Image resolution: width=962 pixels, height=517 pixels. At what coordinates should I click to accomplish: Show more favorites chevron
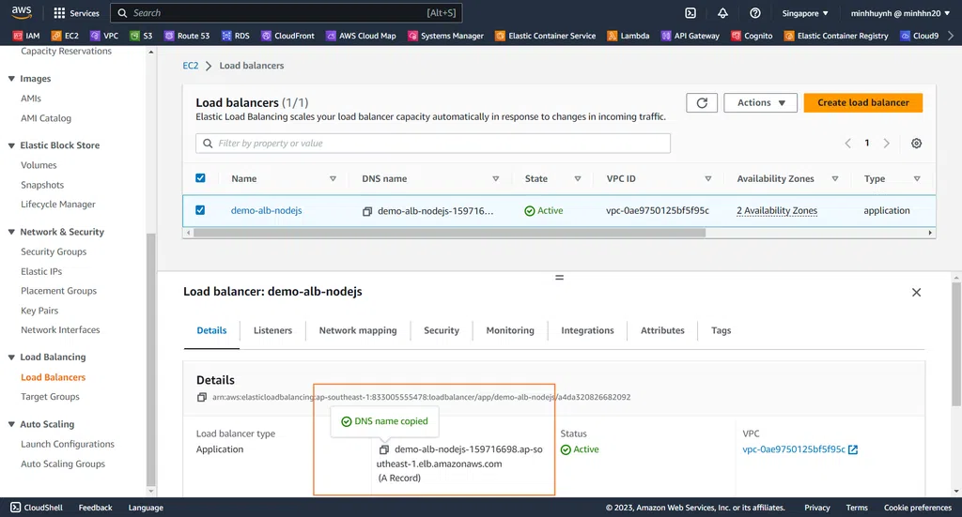click(x=951, y=36)
